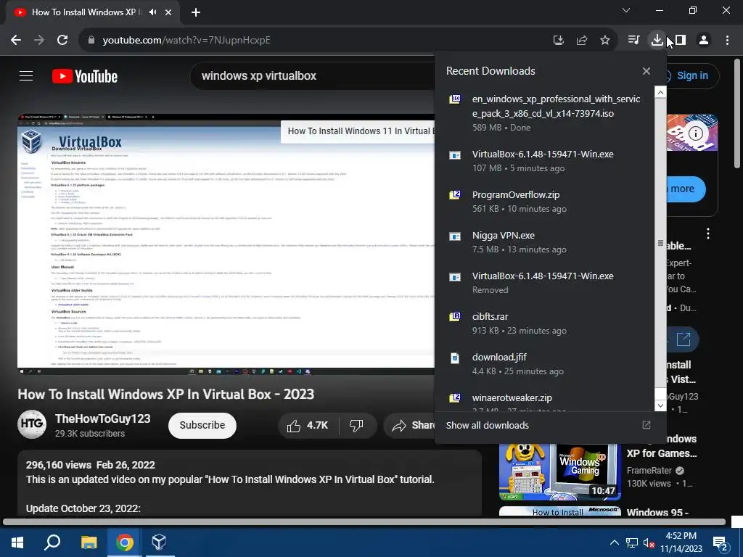This screenshot has width=743, height=557.
Task: Bookmark this page with the star icon
Action: tap(605, 41)
